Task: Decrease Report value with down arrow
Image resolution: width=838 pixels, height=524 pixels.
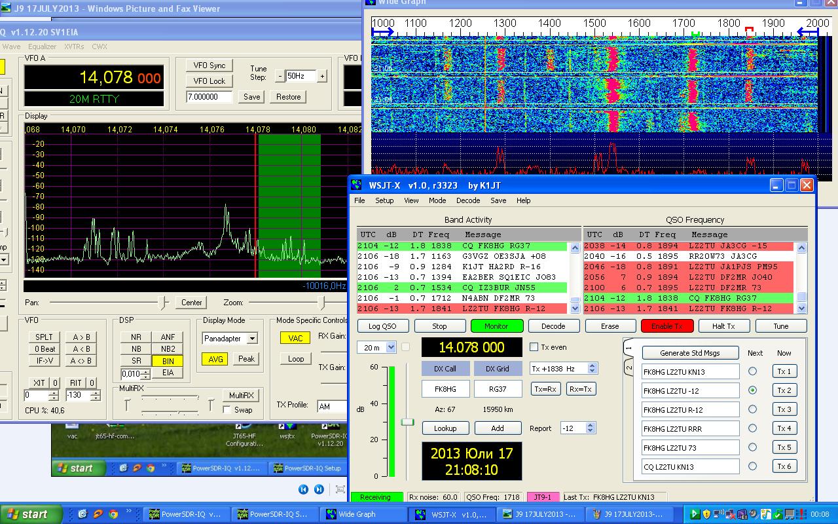Action: coord(591,431)
